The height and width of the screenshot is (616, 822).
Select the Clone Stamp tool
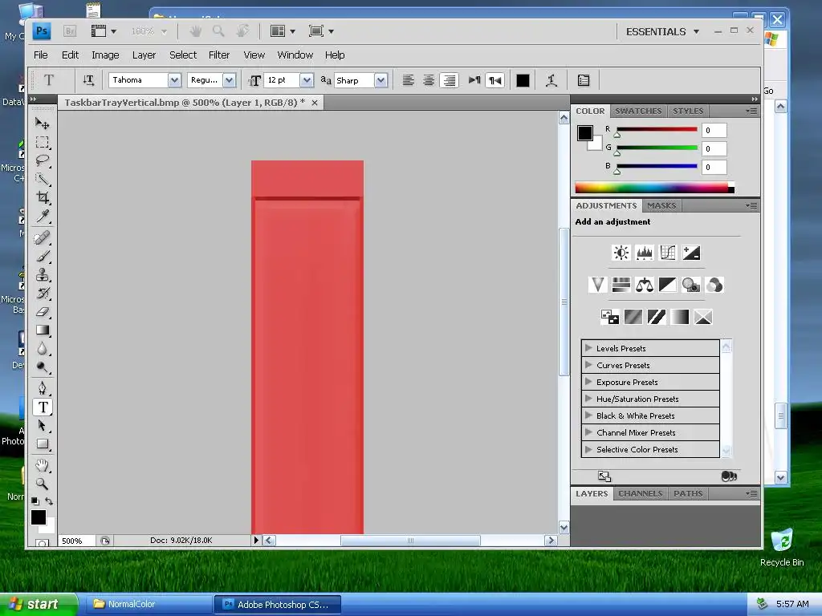(x=42, y=274)
